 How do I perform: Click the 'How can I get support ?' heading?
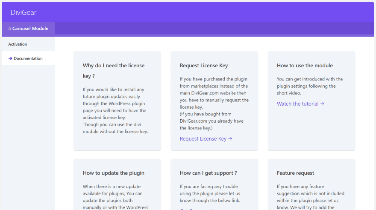tap(209, 173)
